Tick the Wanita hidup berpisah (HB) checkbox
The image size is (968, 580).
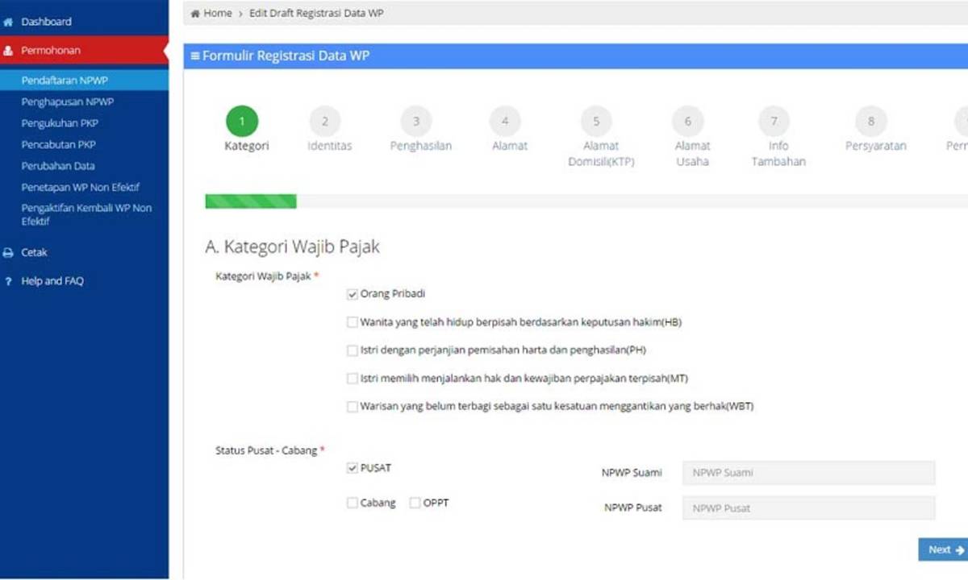[353, 322]
